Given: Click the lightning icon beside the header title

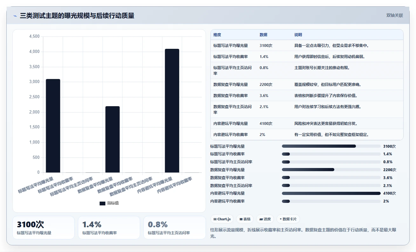Looking at the screenshot, I should point(15,16).
